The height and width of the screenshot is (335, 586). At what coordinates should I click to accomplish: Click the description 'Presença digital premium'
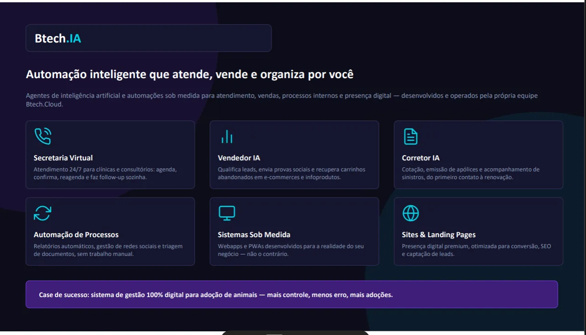(x=476, y=250)
